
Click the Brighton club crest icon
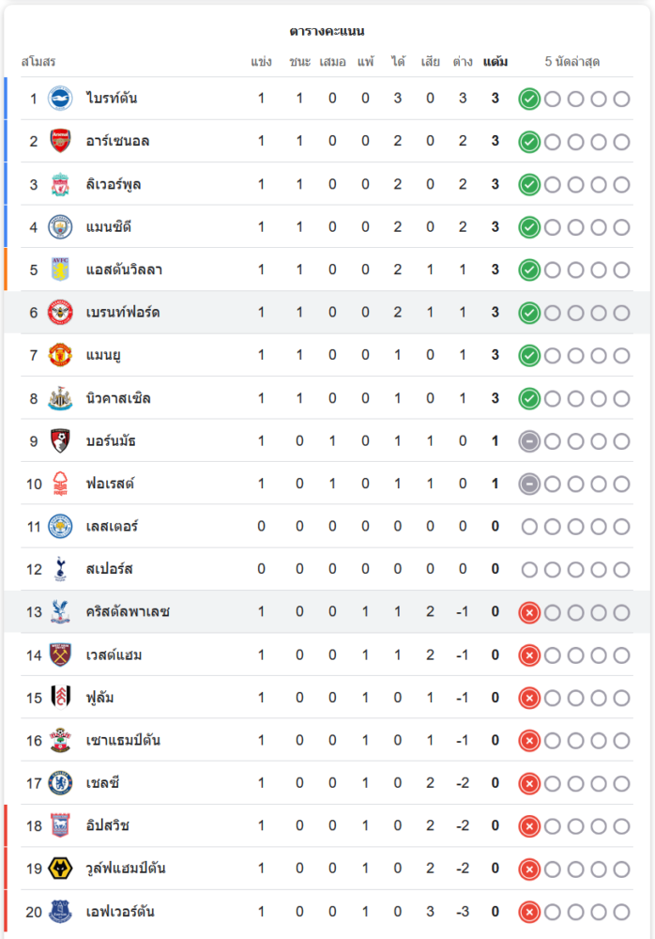click(x=60, y=99)
